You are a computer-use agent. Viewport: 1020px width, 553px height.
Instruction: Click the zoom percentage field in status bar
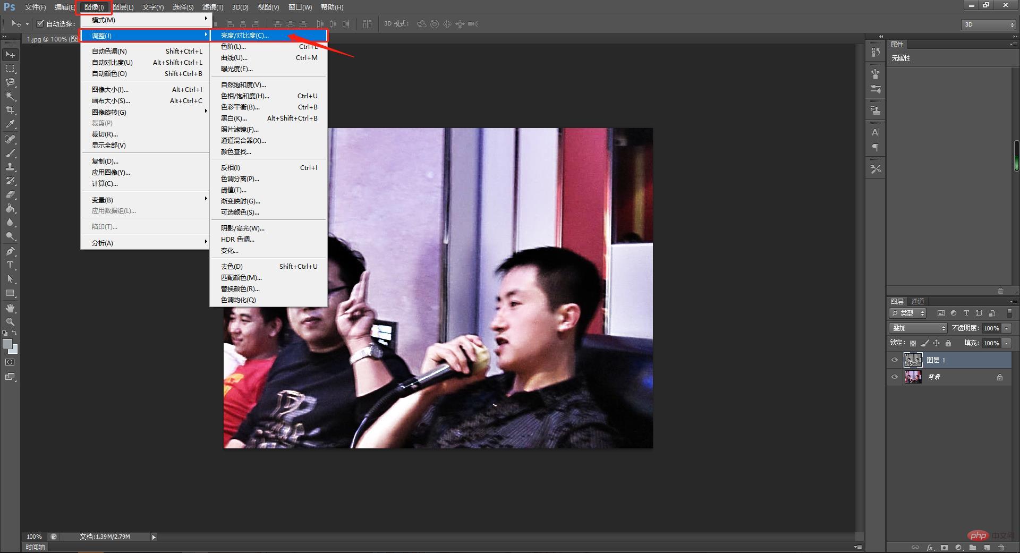pos(34,537)
